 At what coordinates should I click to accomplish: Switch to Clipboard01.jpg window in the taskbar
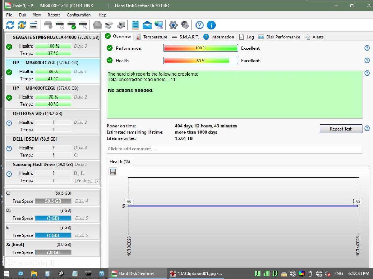[x=196, y=273]
